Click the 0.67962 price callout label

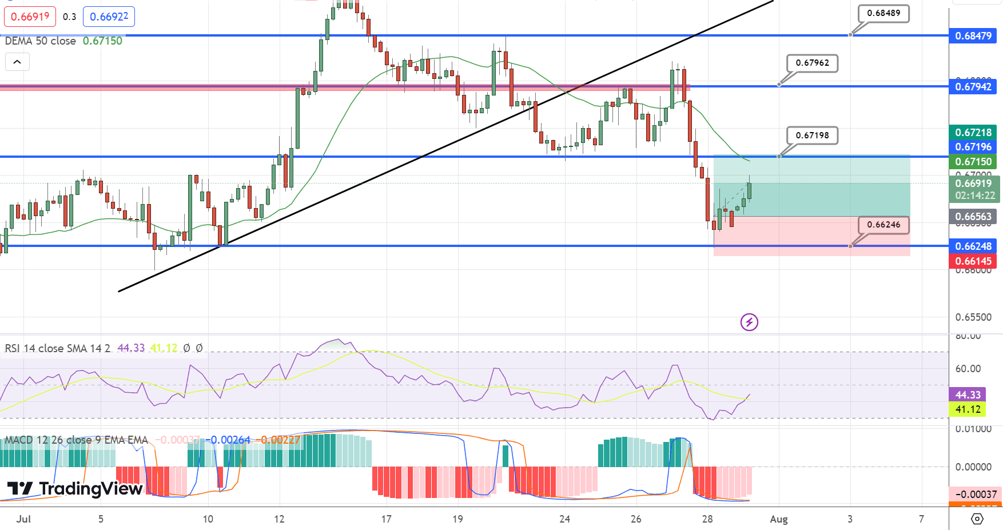click(813, 63)
